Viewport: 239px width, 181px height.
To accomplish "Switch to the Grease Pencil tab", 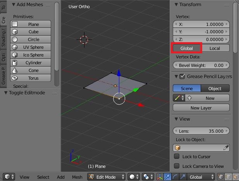I will point(3,76).
